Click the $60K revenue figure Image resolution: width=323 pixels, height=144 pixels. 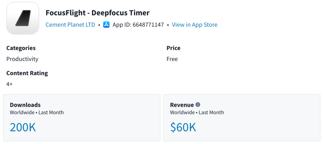[183, 127]
